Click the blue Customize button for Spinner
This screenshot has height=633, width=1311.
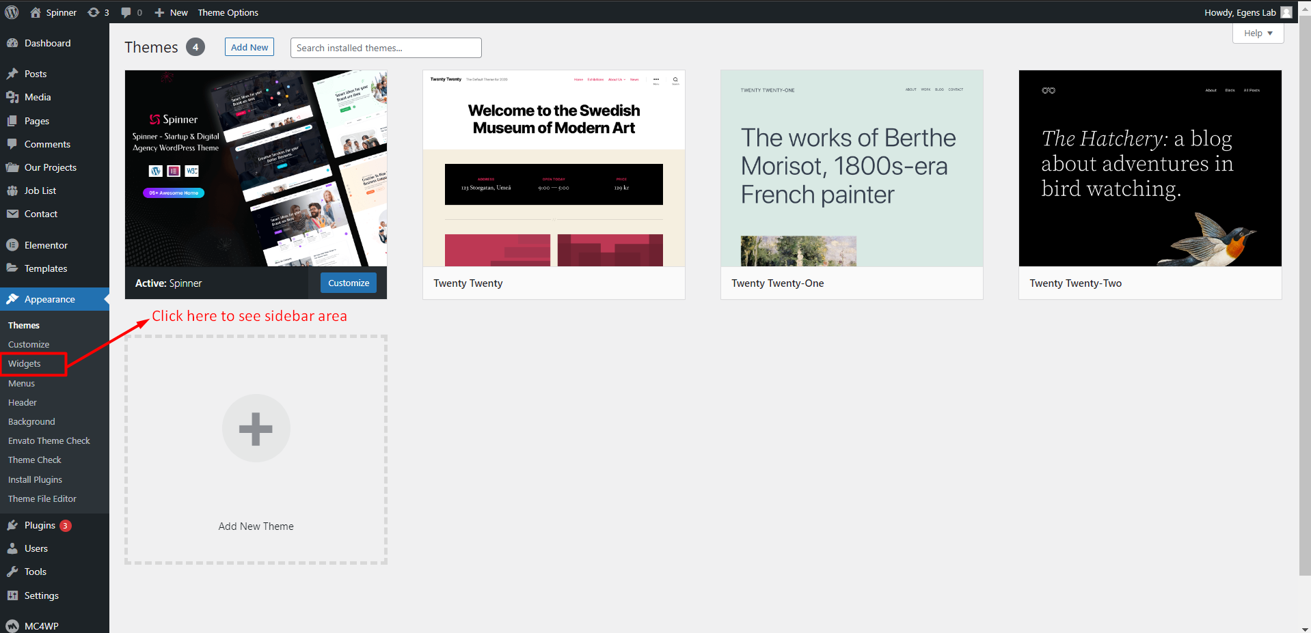349,283
